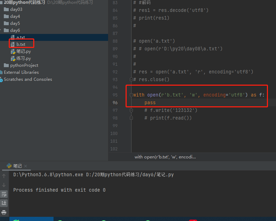Select the pythonProject folder
The image size is (276, 221).
click(x=24, y=65)
